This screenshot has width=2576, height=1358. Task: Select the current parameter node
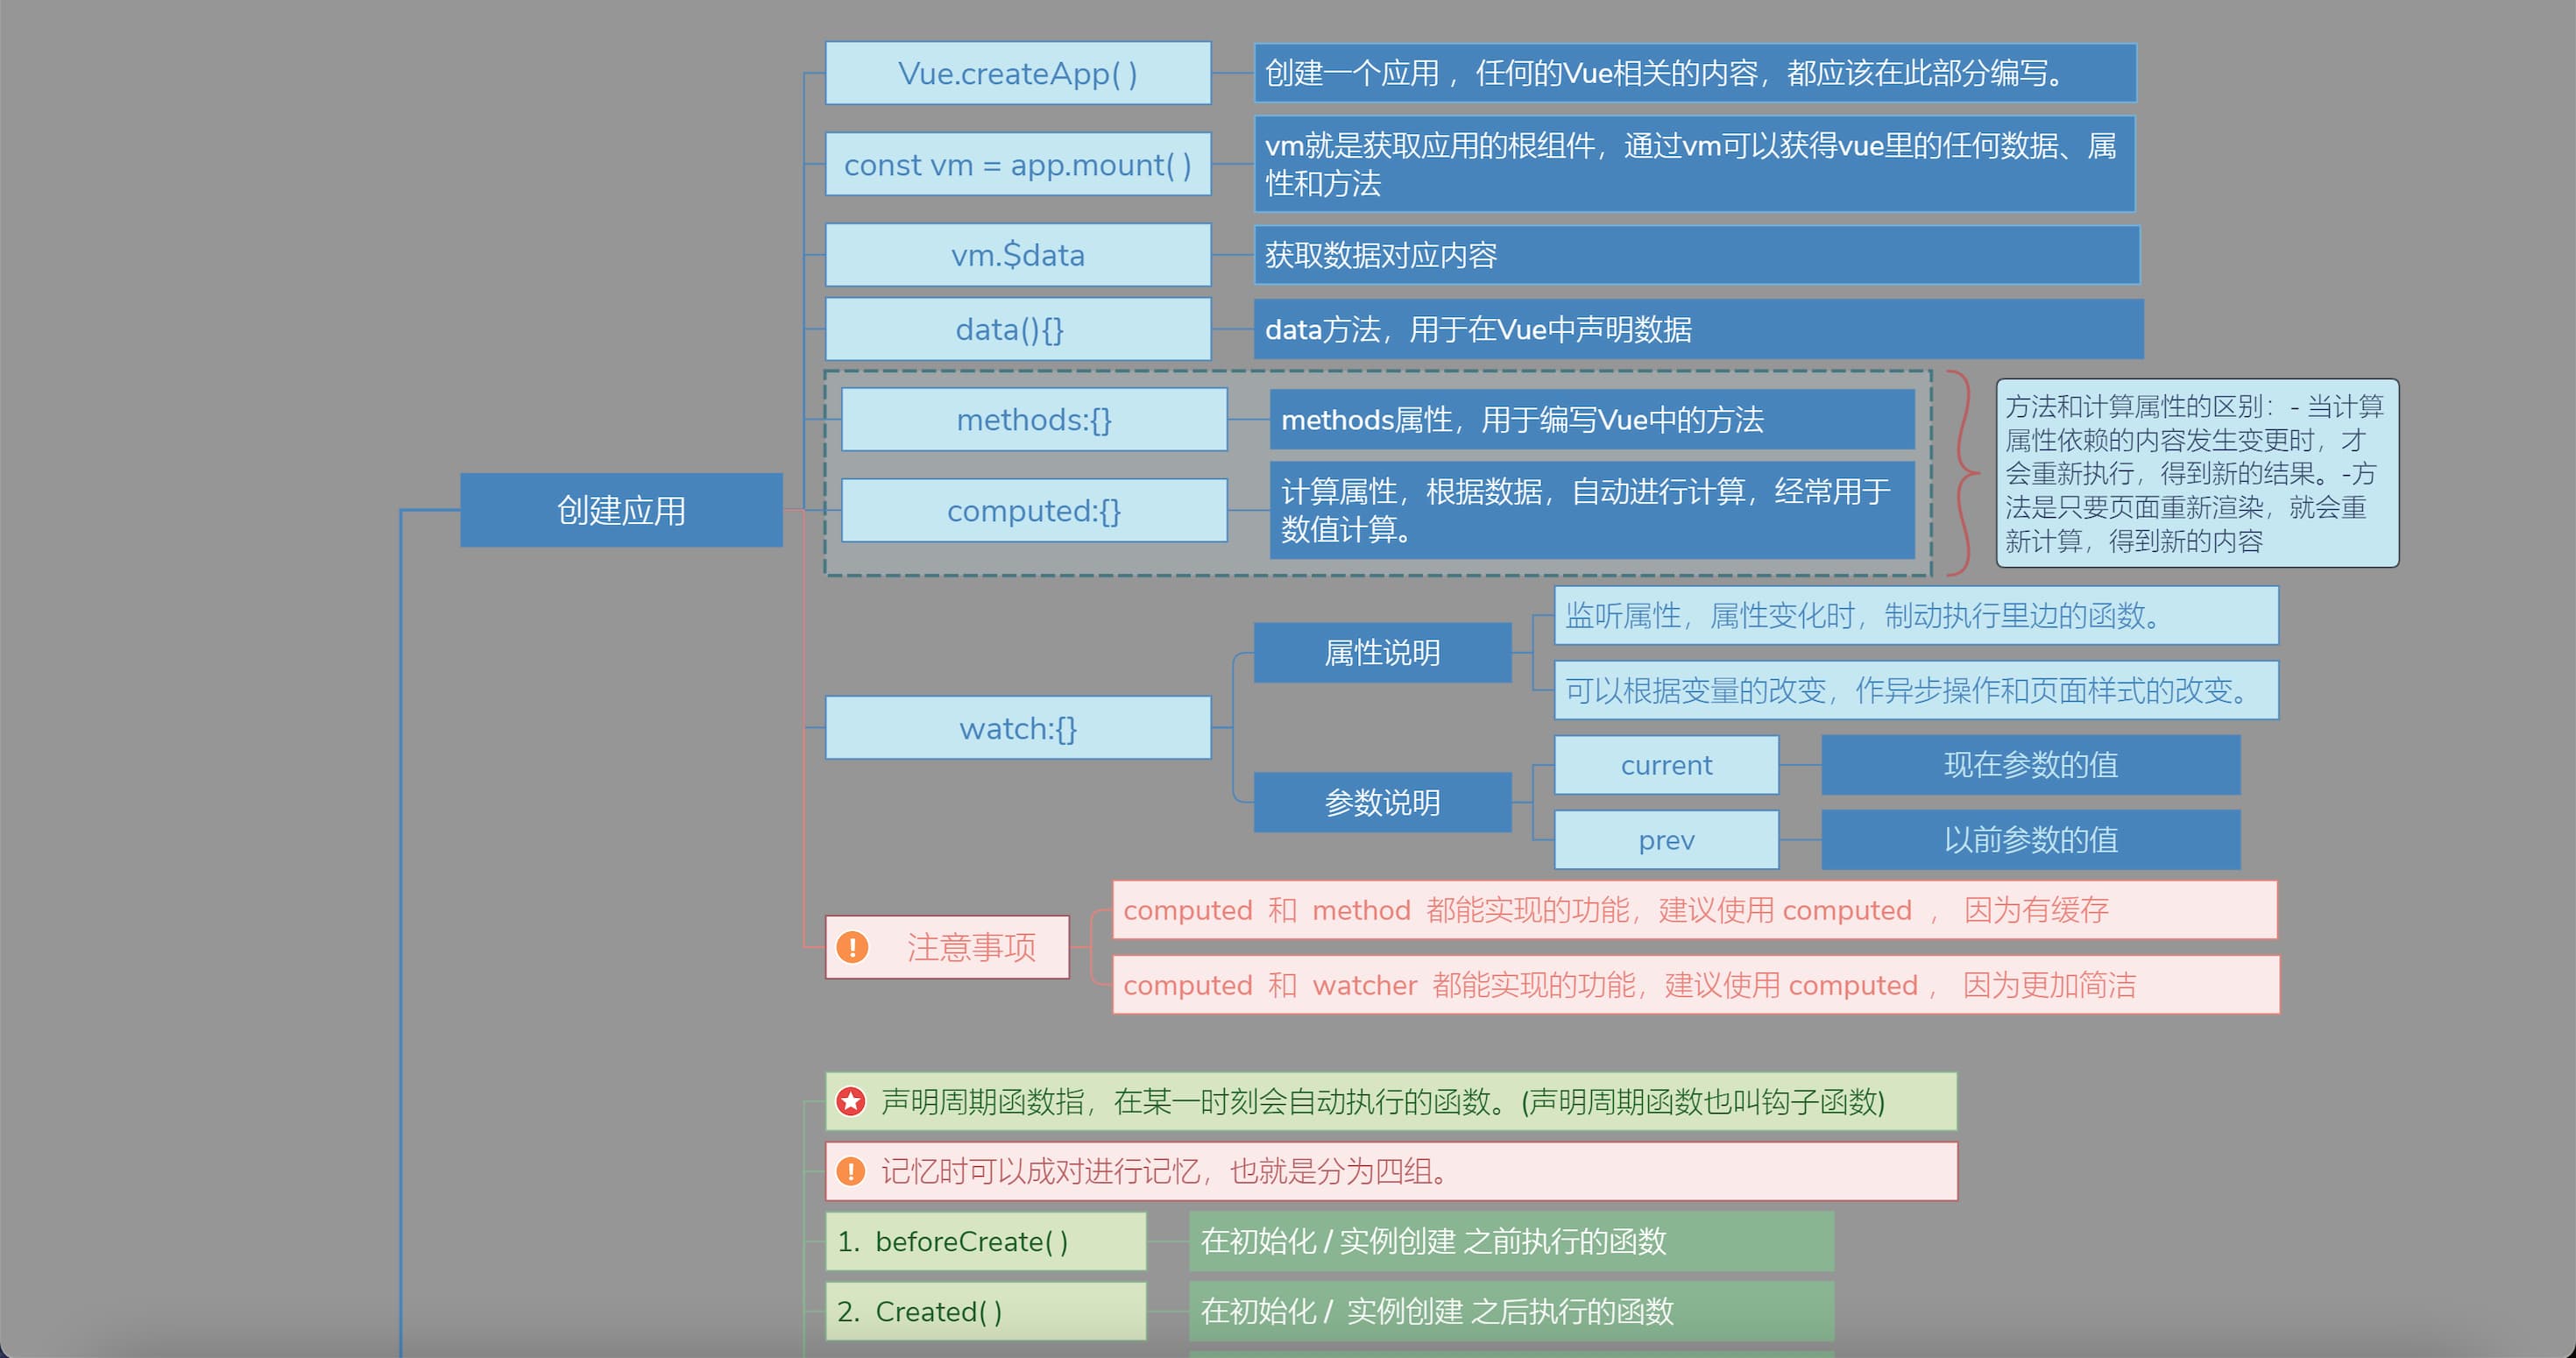point(1666,765)
